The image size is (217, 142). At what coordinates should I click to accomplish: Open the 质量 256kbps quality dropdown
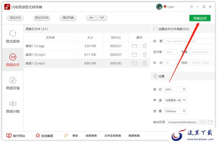click(175, 111)
